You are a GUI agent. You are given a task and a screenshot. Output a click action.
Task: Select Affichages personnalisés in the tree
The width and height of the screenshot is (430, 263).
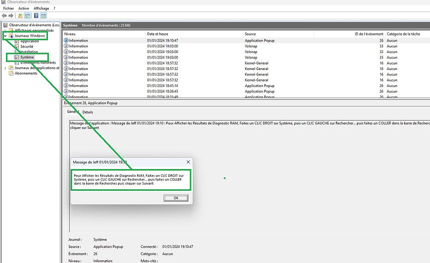[34, 30]
